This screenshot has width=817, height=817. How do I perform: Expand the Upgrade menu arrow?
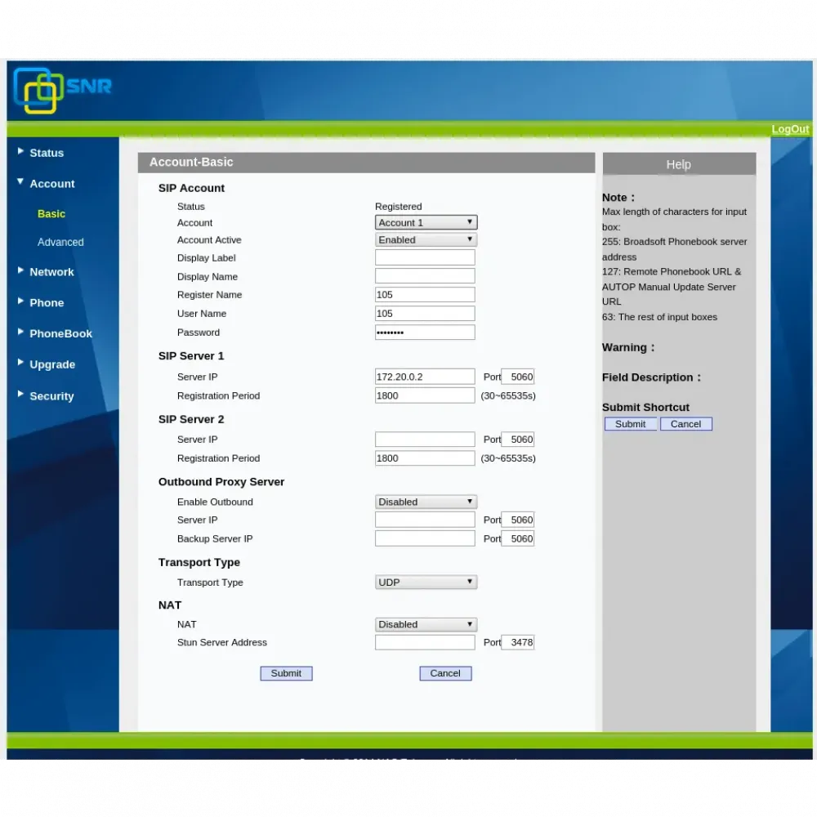point(20,363)
